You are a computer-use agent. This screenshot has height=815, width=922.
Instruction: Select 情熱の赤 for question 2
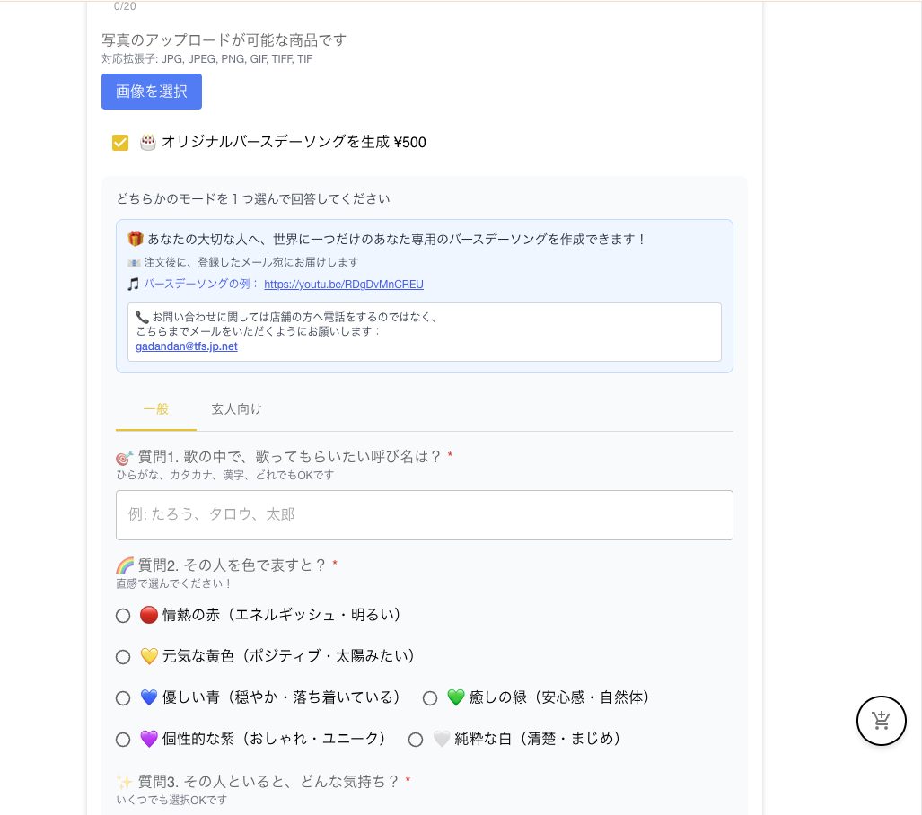(123, 616)
